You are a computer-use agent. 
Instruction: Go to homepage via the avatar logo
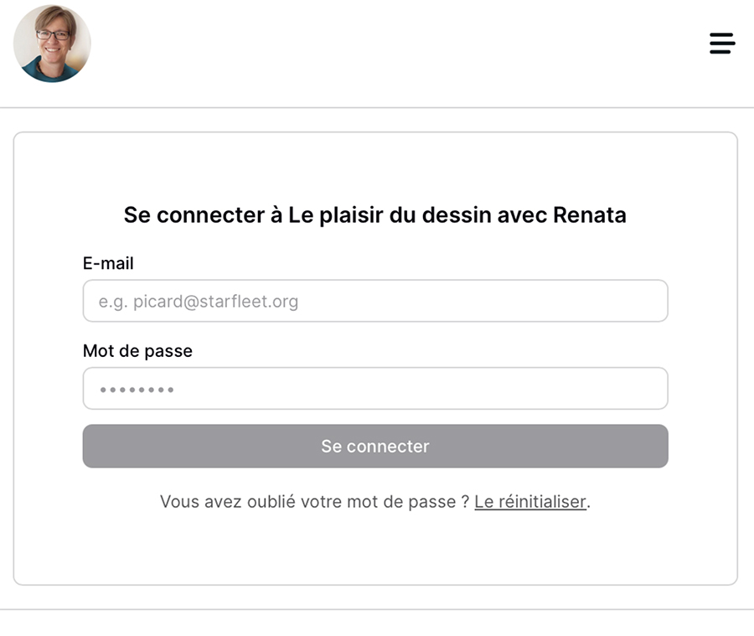coord(52,44)
